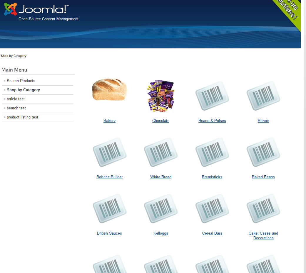Click the Shop by Category breadcrumb

click(x=14, y=56)
